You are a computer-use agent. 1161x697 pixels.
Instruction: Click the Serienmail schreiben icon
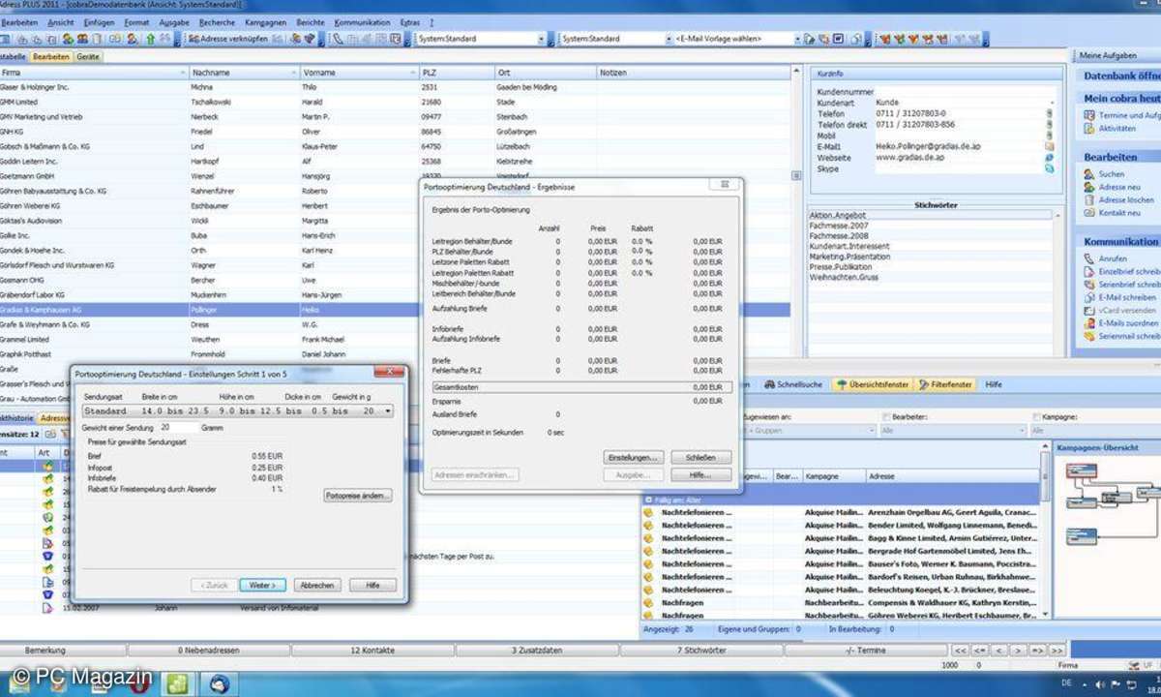click(1089, 336)
